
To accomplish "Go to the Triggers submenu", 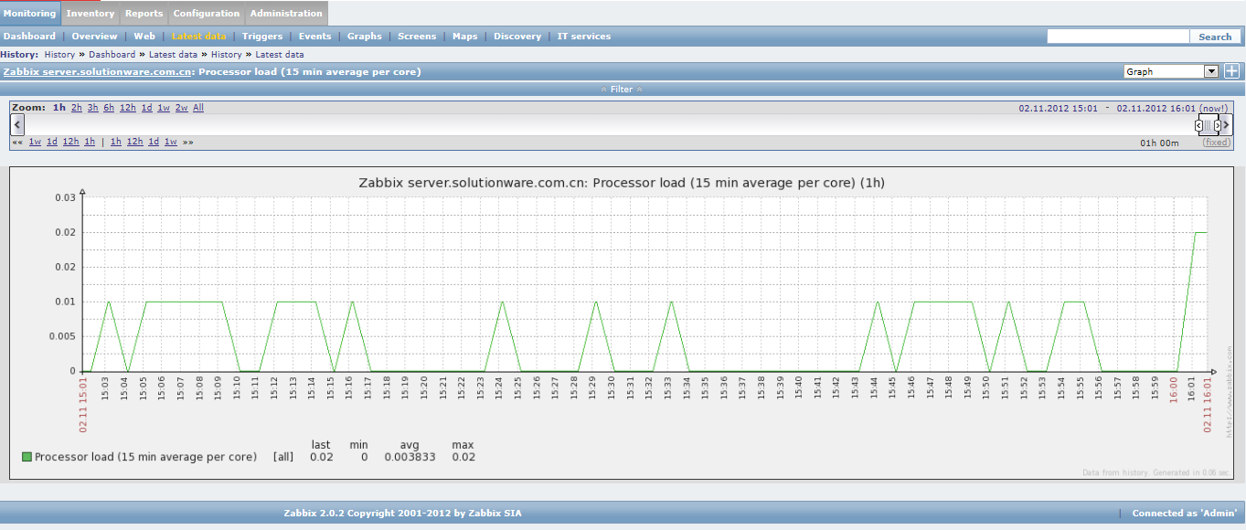I will [x=262, y=37].
